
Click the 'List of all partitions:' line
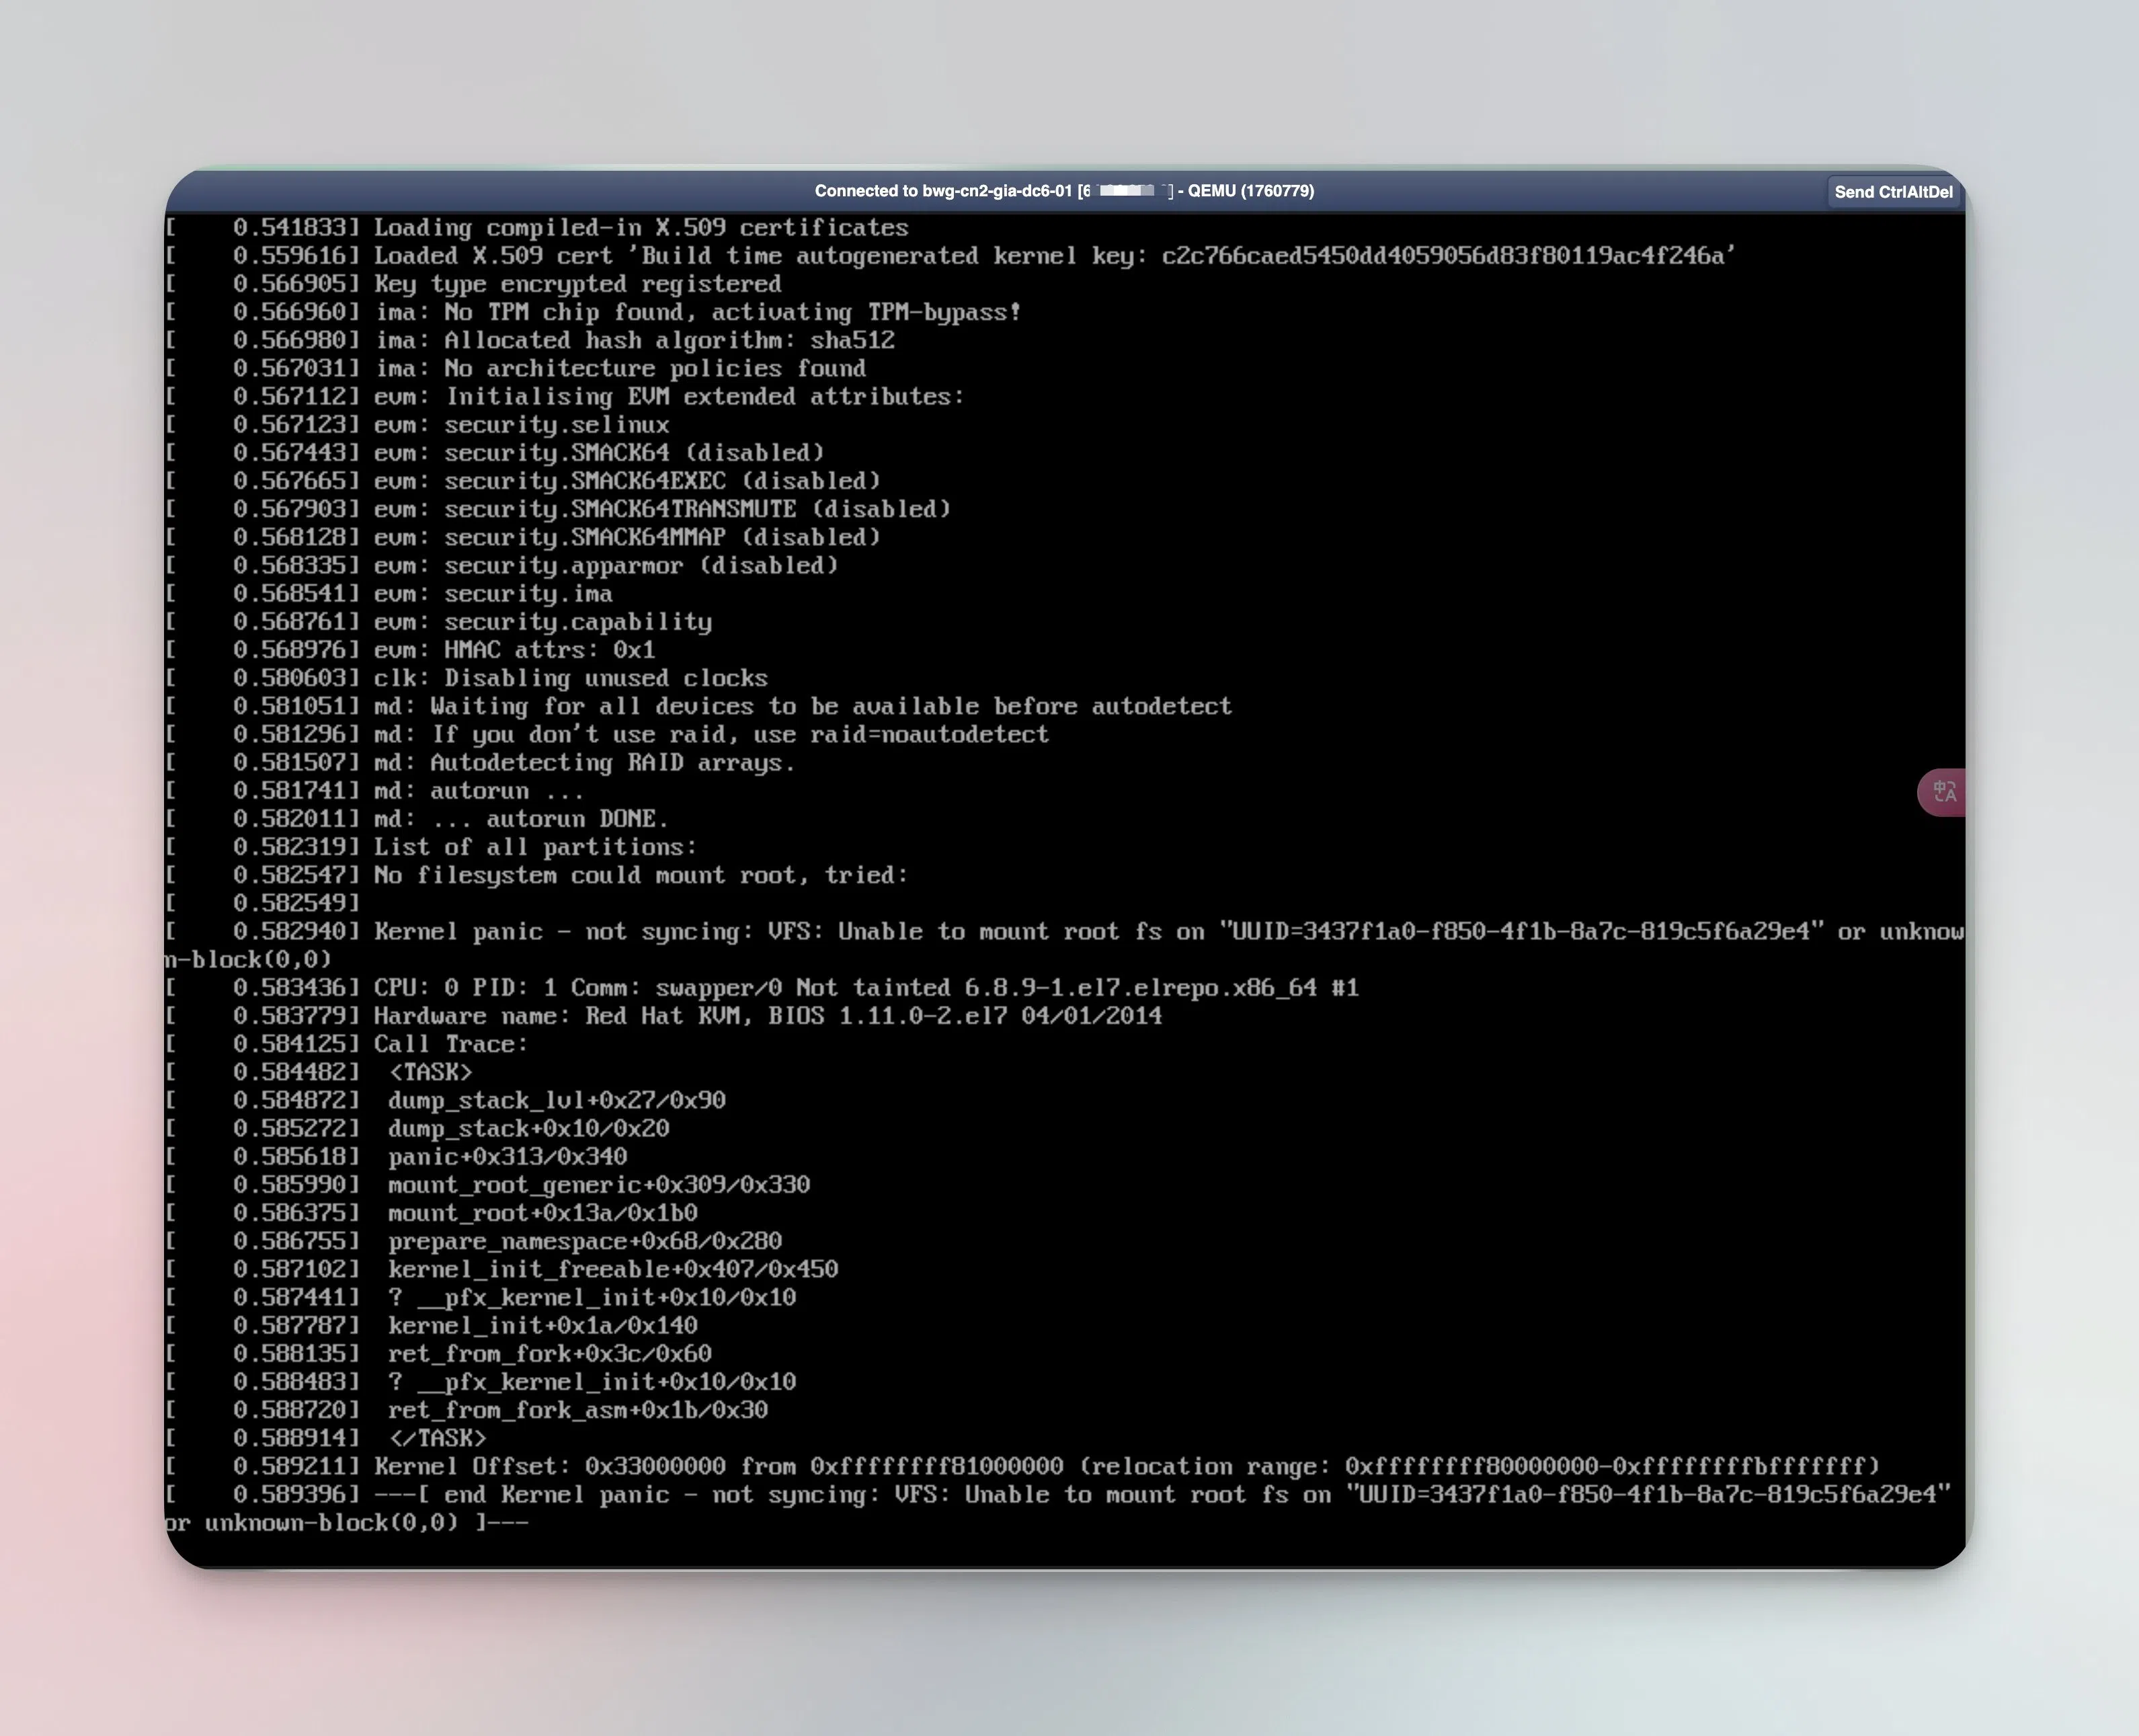535,847
